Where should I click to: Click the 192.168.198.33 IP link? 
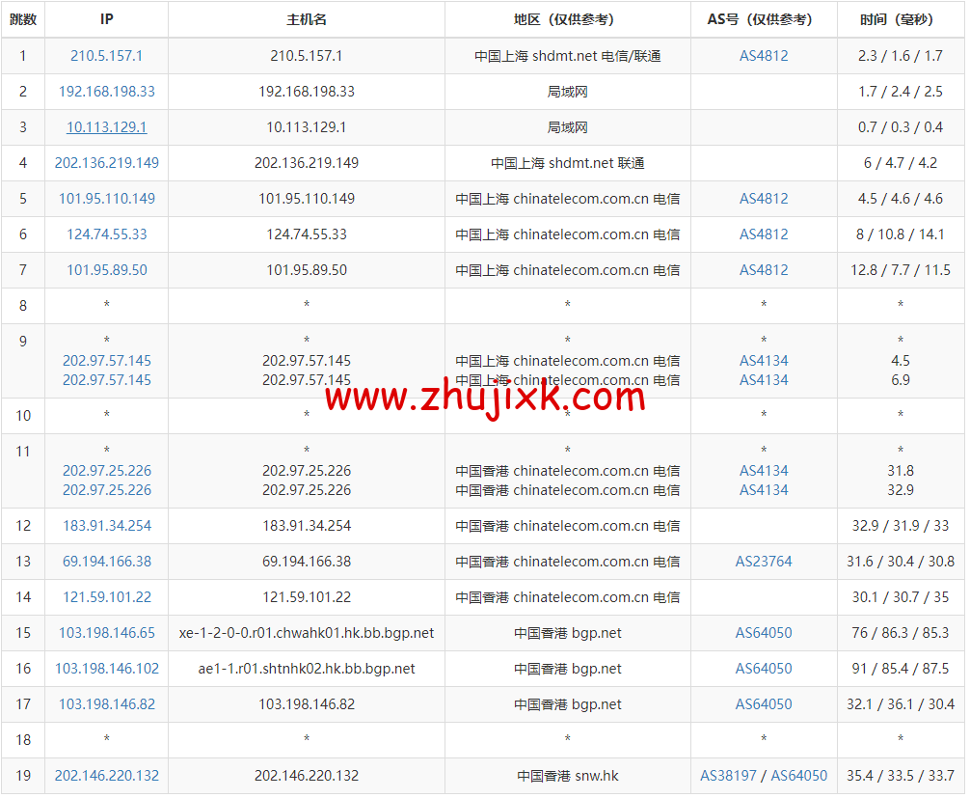pyautogui.click(x=106, y=92)
